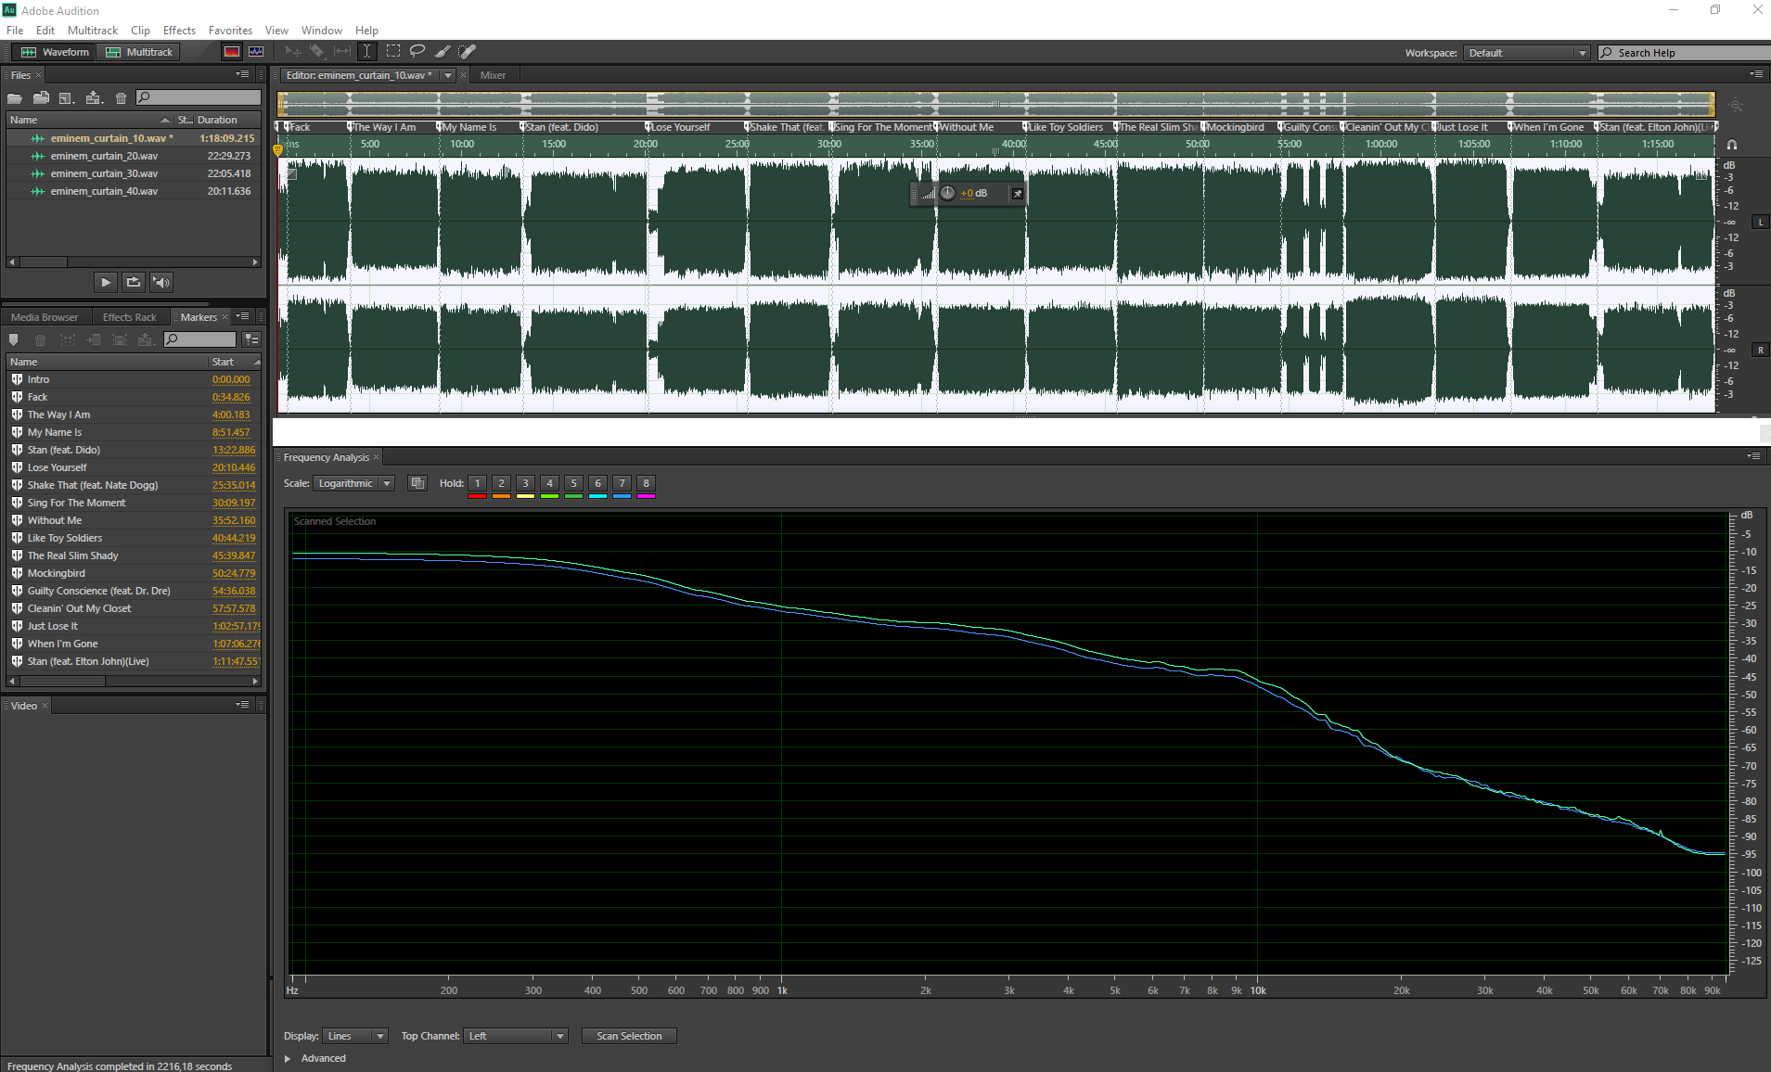Click the copy frequency data icon next to Scale
1771x1072 pixels.
417,483
